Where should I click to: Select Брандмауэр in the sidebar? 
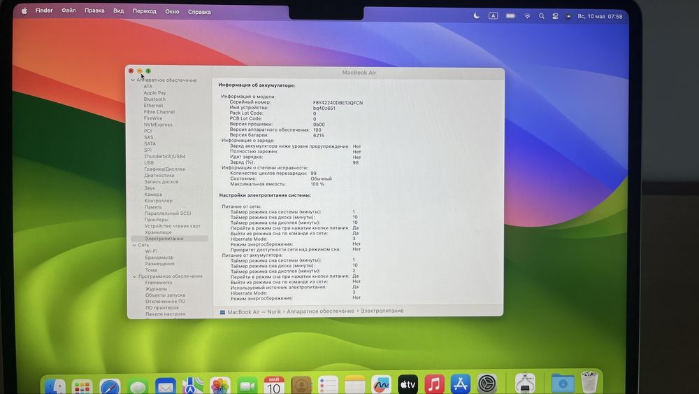pyautogui.click(x=159, y=258)
